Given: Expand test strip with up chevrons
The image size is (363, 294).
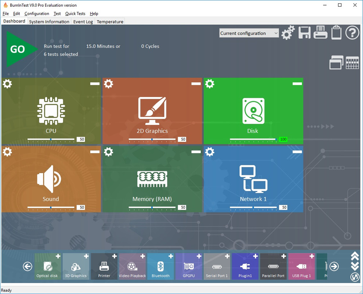Looking at the screenshot, I should point(355,257).
